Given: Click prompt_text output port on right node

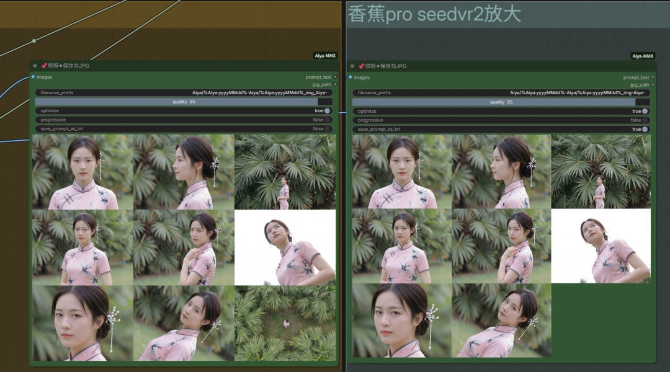Looking at the screenshot, I should coord(653,77).
